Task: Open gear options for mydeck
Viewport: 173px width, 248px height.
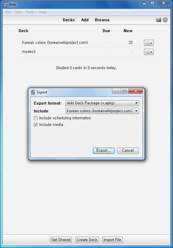Action: click(x=148, y=52)
